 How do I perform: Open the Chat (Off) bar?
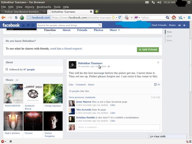click(x=168, y=136)
